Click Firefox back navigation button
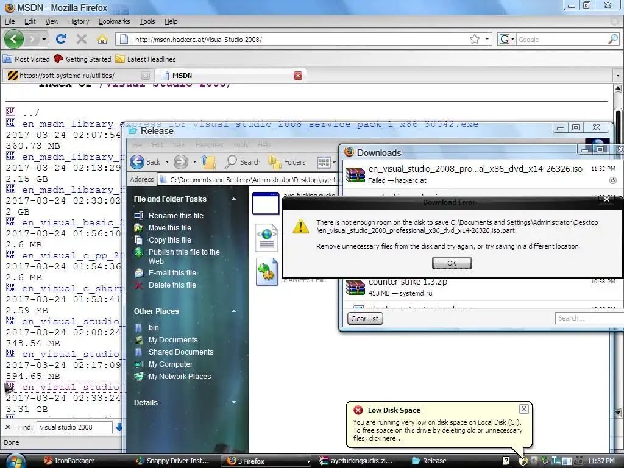This screenshot has width=624, height=468. click(14, 39)
